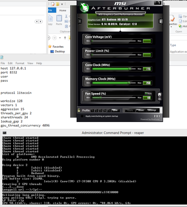Viewport: 187px width, 207px height.
Task: Toggle the profile lock padlock icon
Action: click(x=79, y=110)
